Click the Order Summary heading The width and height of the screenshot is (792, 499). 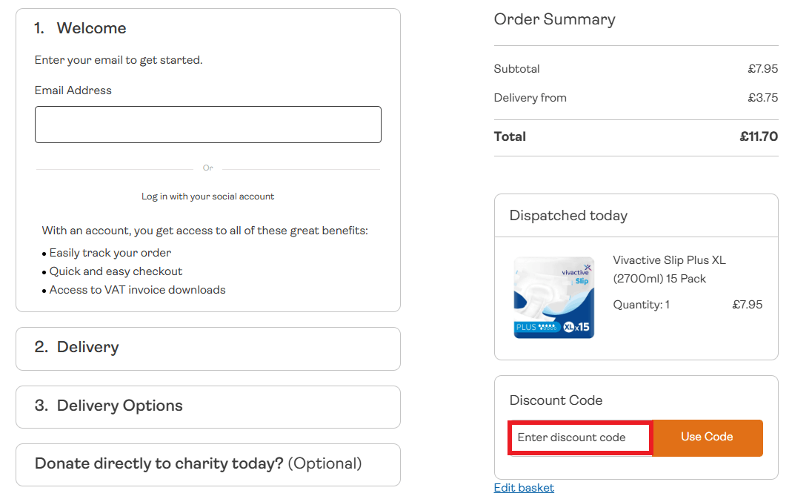point(554,19)
